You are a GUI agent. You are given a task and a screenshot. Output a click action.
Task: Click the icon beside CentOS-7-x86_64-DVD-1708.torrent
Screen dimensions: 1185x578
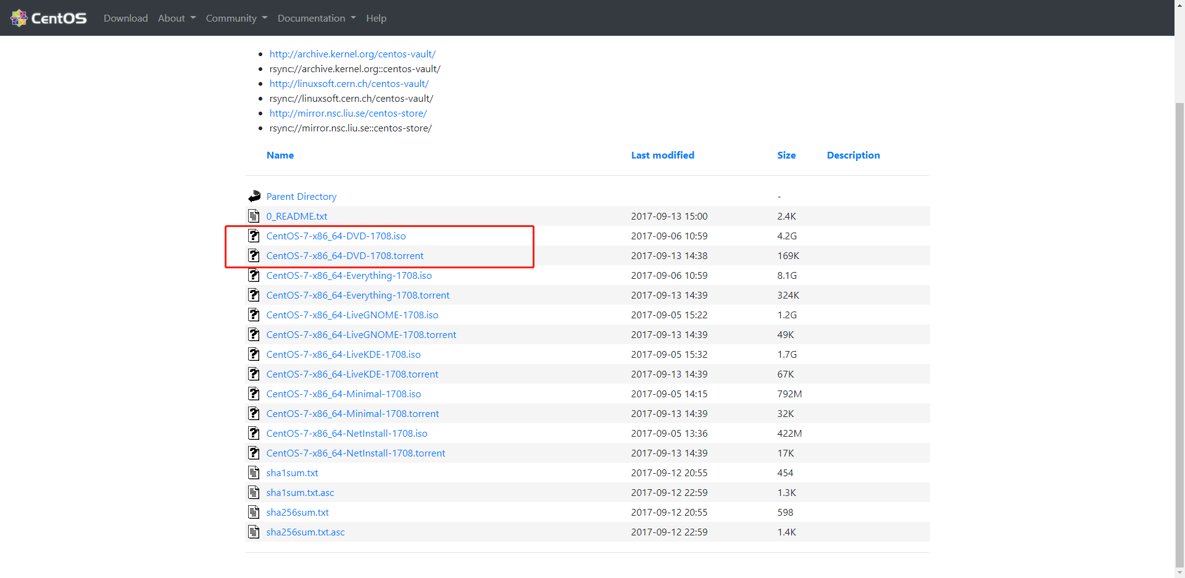tap(254, 255)
